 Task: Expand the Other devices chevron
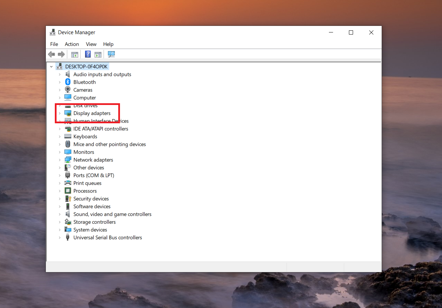tap(59, 168)
